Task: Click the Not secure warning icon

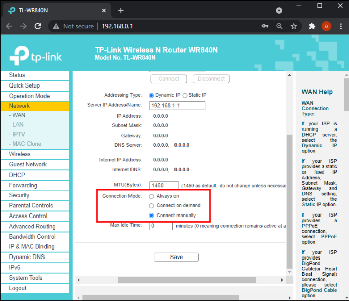Action: [x=56, y=26]
